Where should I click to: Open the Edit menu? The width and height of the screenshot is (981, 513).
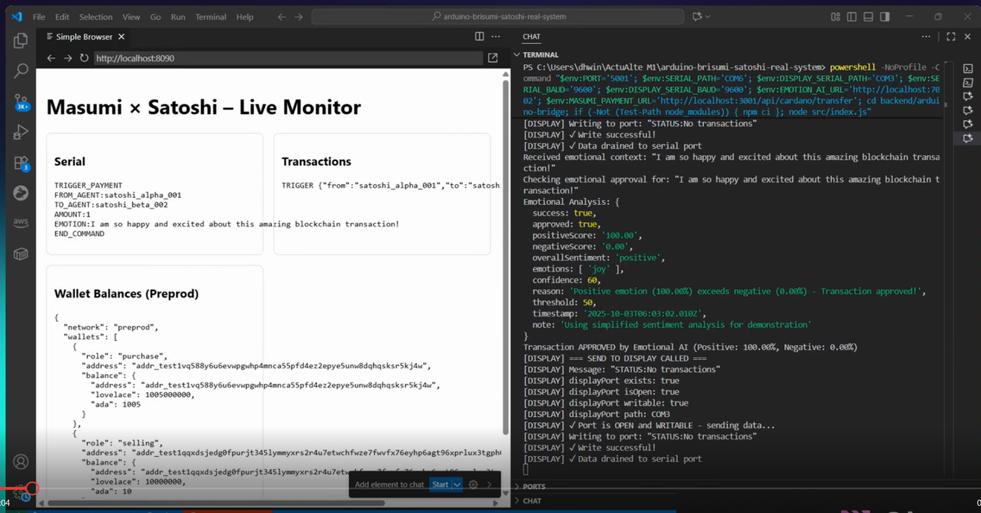tap(62, 17)
